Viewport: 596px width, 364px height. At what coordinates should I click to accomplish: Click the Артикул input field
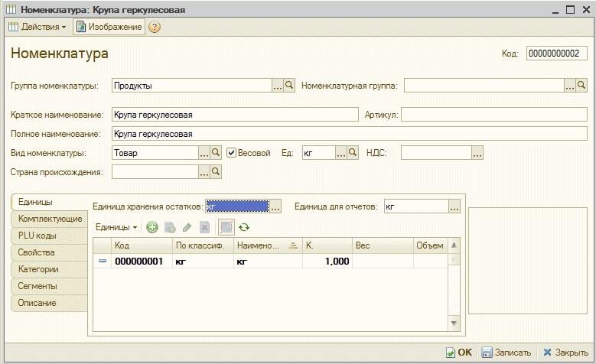(493, 115)
